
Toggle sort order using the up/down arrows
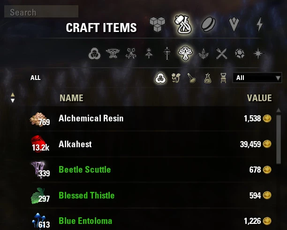coord(13,97)
